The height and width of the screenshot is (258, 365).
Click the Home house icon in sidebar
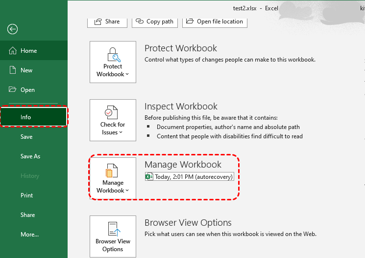point(13,51)
